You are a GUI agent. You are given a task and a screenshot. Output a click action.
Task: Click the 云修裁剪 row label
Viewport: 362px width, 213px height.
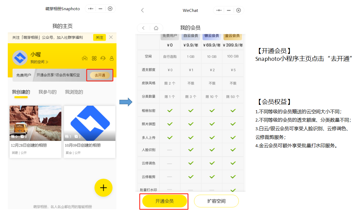148,177
